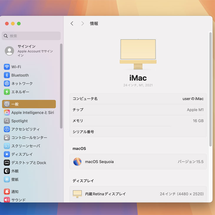Select the Bluetooth sidebar label
The width and height of the screenshot is (215, 215).
click(20, 75)
